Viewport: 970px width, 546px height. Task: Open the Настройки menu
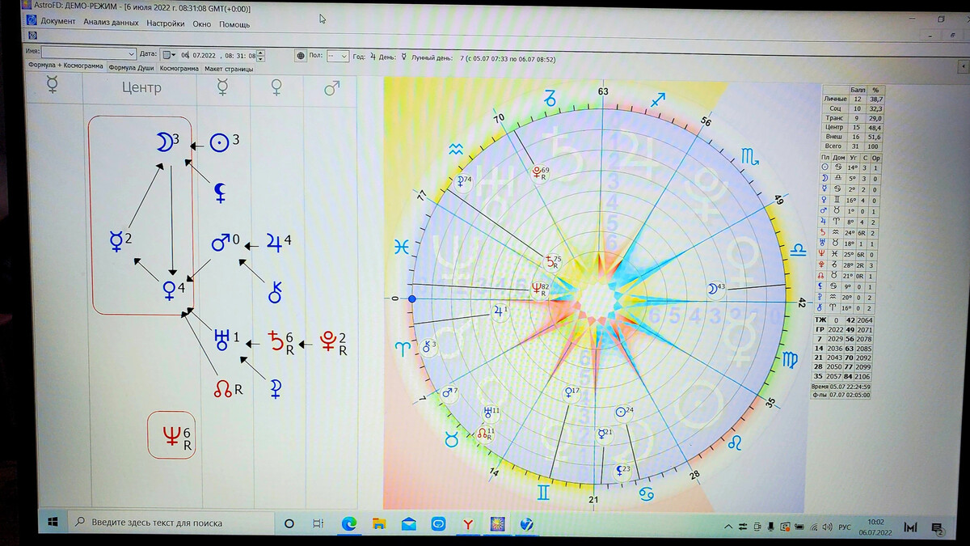click(x=166, y=23)
